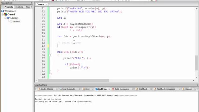Click the "for(i=1;i<=d;i++)" line

[70, 52]
